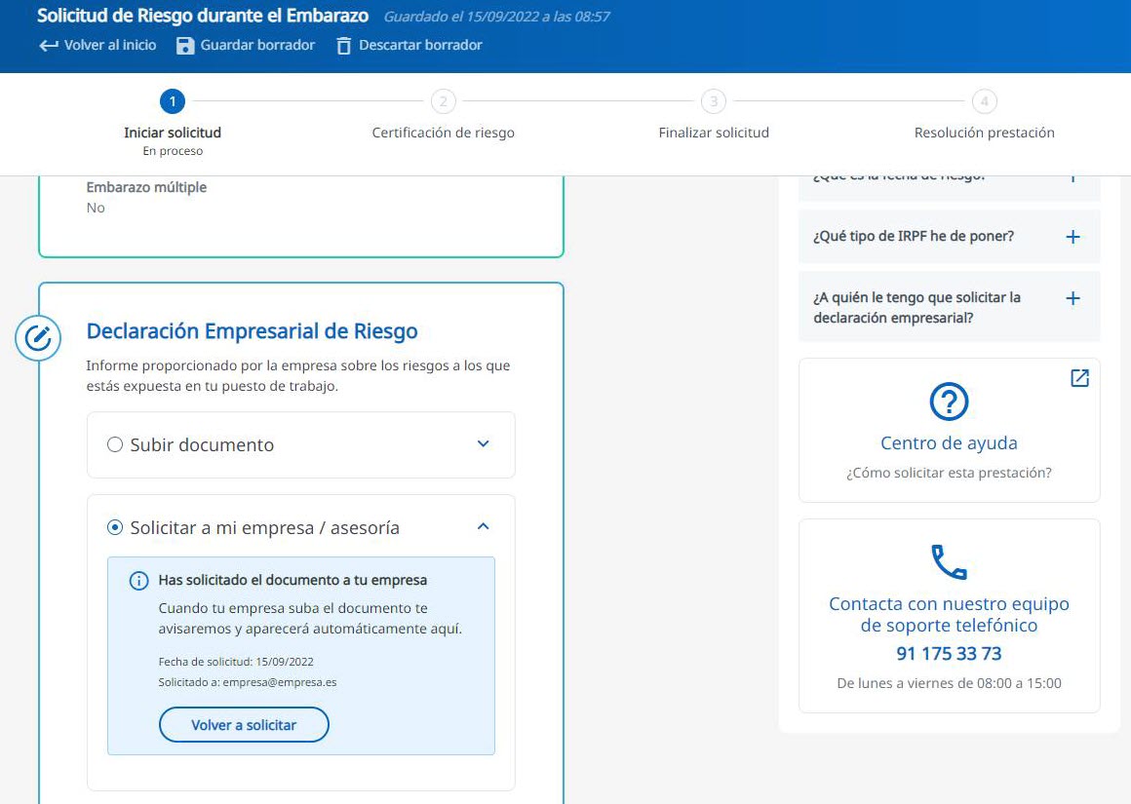The height and width of the screenshot is (804, 1131).
Task: Select Solicitar a mi empresa / asesoría radio
Action: [x=115, y=527]
